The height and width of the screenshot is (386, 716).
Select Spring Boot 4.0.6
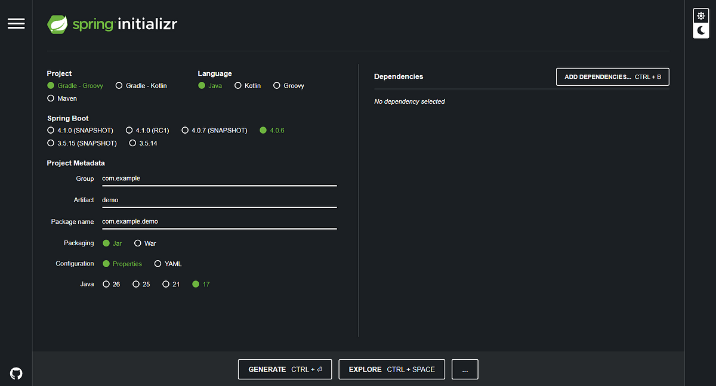[x=272, y=130]
